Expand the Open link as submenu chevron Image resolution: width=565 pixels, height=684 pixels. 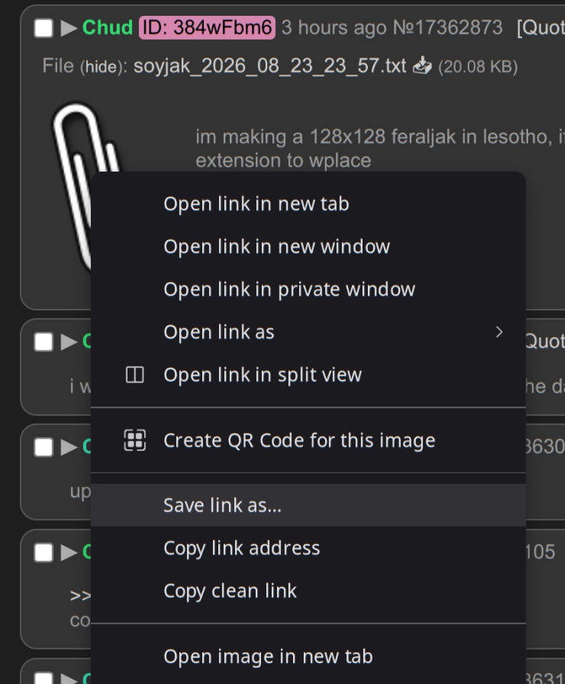pos(499,332)
